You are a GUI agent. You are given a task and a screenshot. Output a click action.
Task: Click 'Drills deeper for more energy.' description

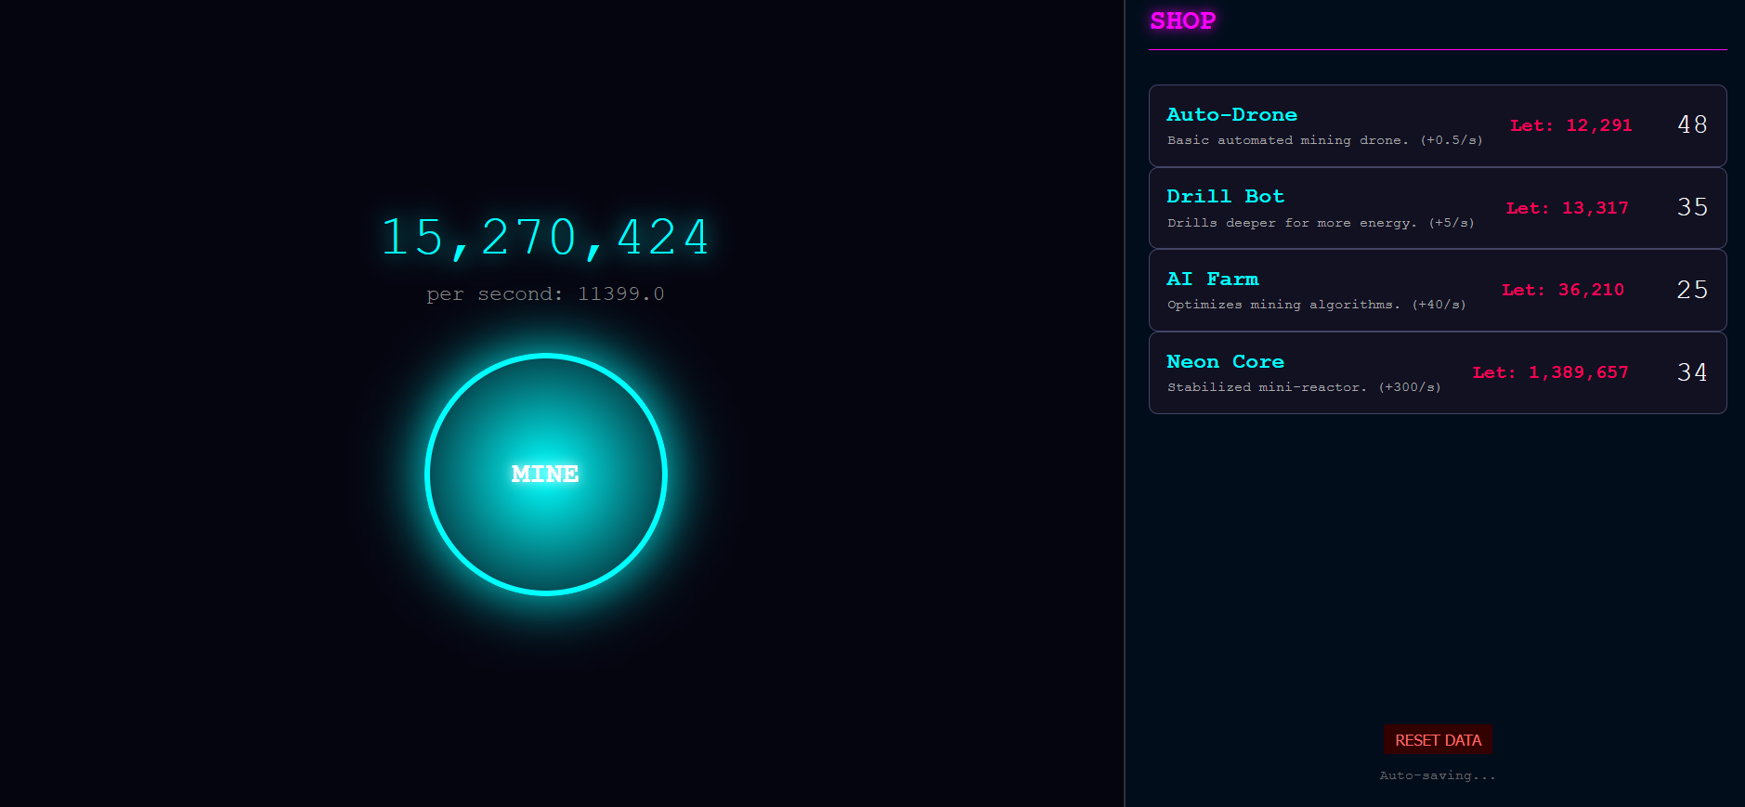pos(1292,223)
